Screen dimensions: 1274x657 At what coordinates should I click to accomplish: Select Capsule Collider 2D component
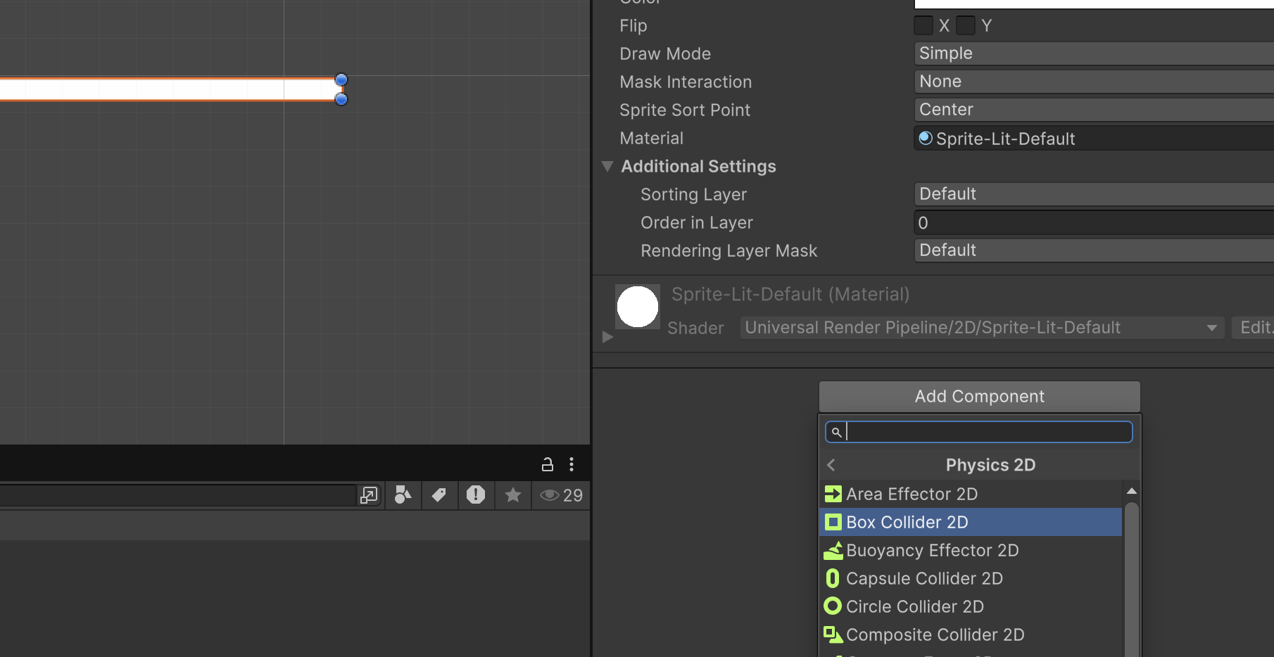click(x=923, y=578)
